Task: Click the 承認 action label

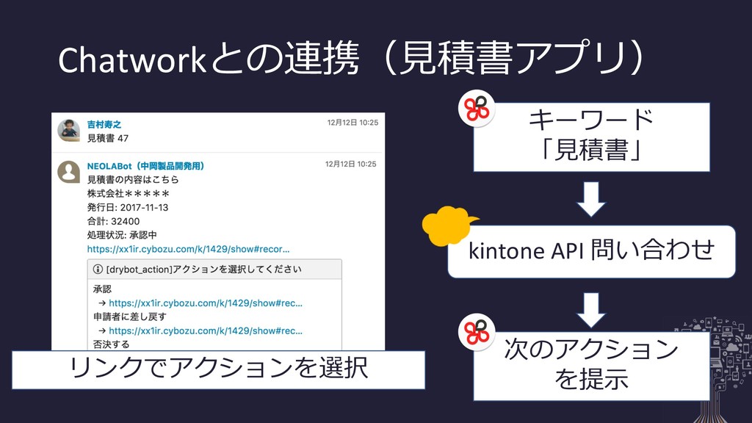Action: (102, 289)
